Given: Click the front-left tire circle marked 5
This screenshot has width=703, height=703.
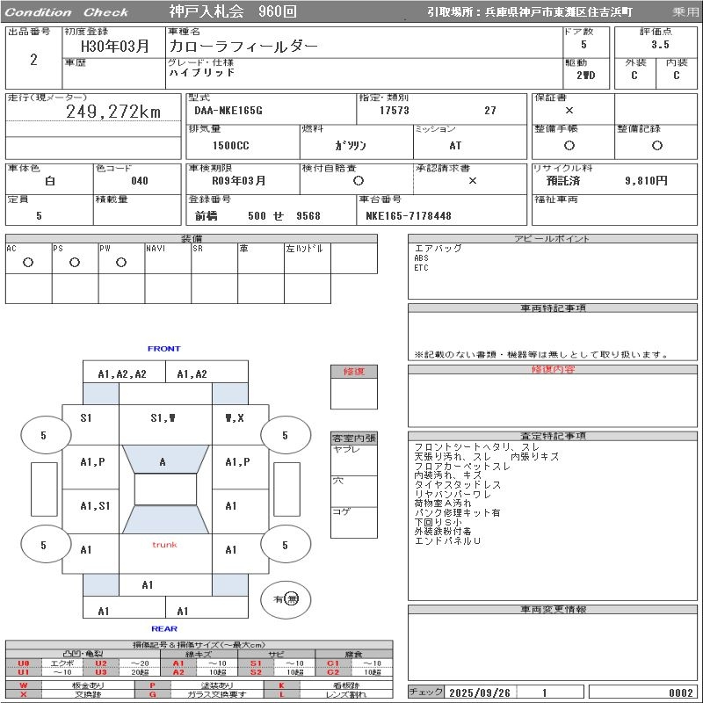Looking at the screenshot, I should (x=43, y=435).
